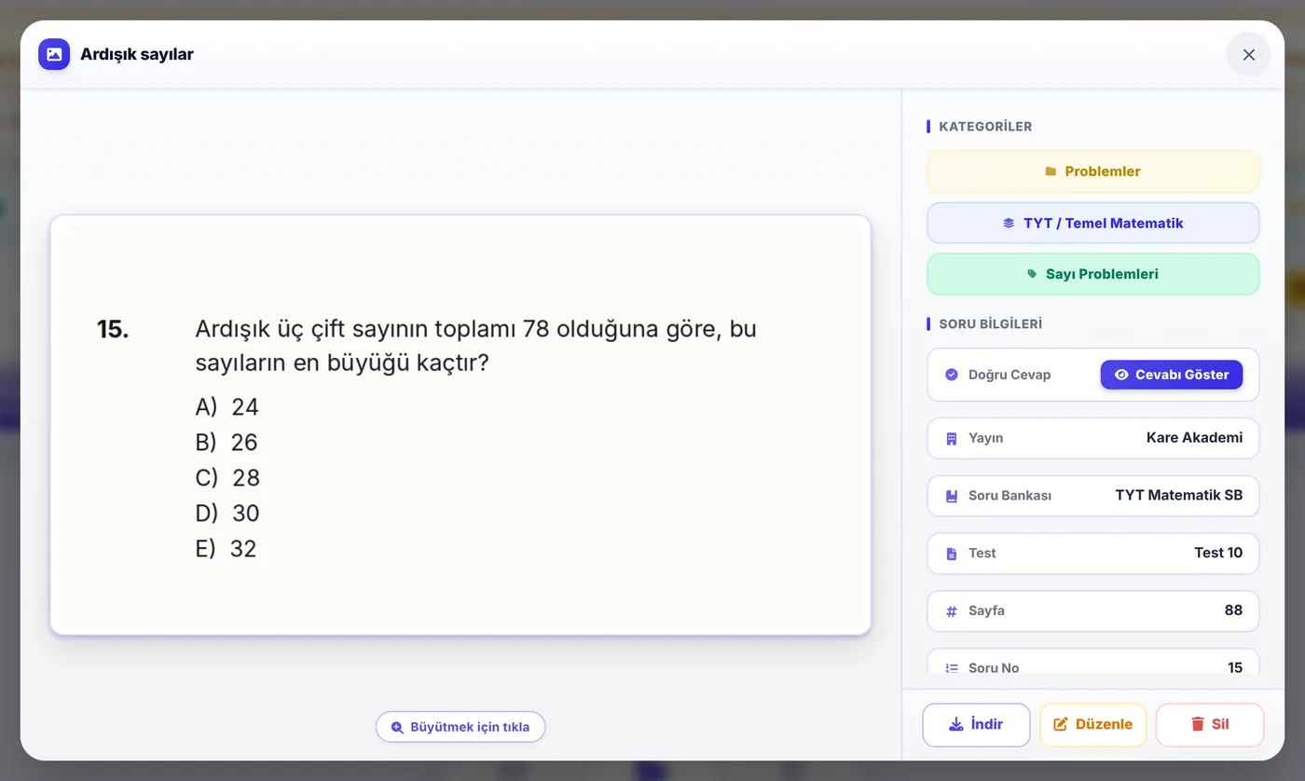
Task: Close the Ardışık sayılar dialog
Action: click(1249, 55)
